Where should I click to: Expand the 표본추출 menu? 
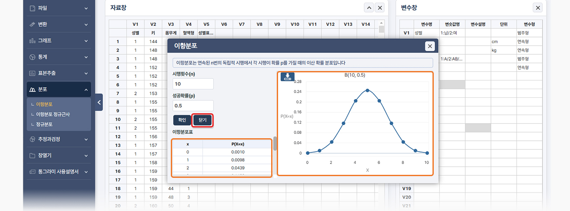(x=58, y=73)
